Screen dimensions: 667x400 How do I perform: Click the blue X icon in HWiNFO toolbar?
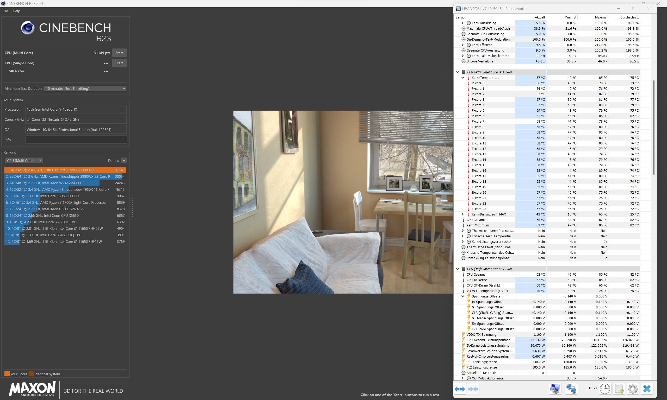(647, 389)
